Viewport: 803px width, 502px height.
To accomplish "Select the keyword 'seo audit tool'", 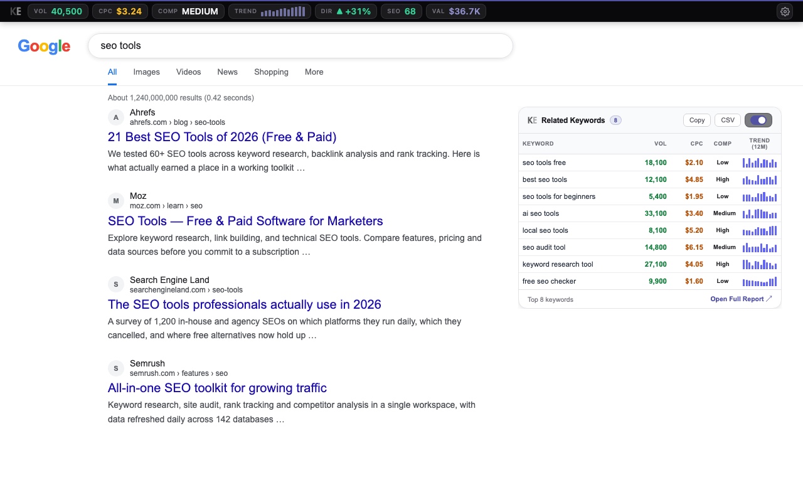I will 544,247.
